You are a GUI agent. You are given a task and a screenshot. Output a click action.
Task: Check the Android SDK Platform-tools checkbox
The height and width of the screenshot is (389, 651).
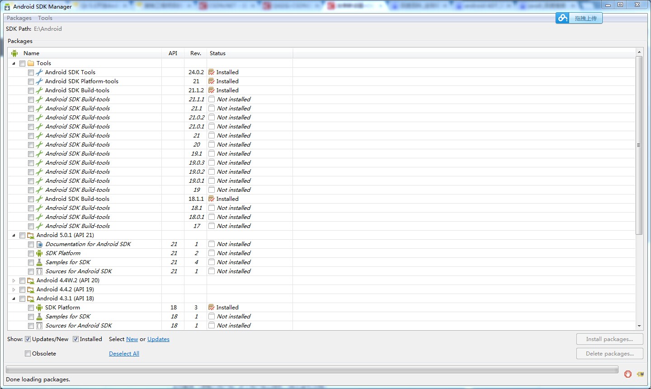[31, 81]
